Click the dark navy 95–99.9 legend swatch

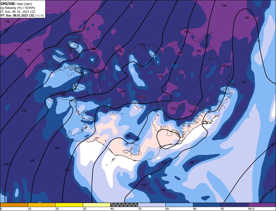(234, 205)
